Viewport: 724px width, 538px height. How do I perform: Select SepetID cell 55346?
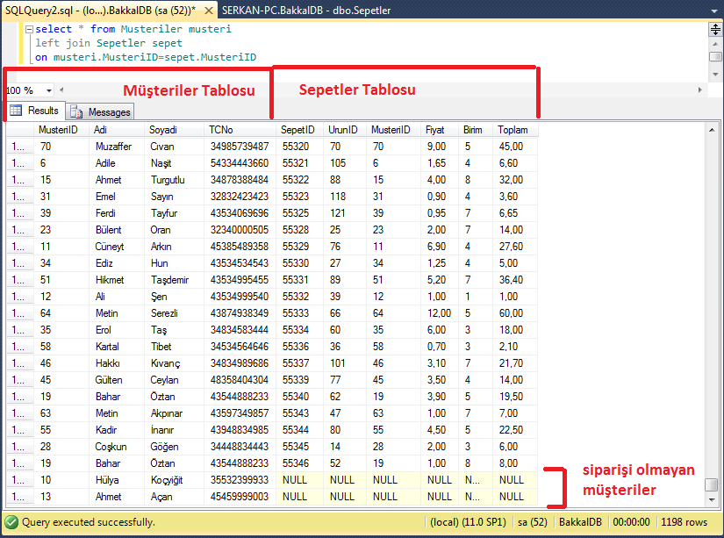point(299,463)
